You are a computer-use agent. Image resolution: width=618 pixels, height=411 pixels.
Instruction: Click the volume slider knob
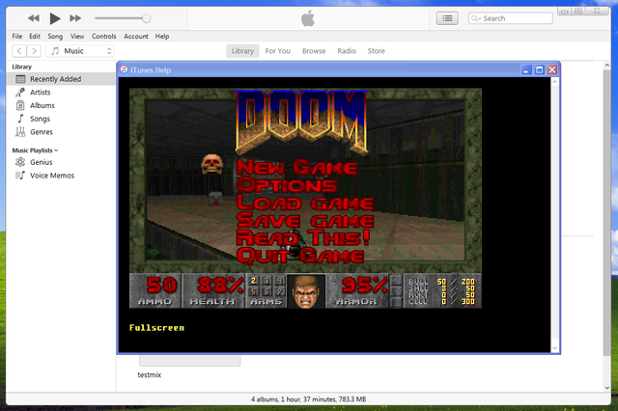146,18
